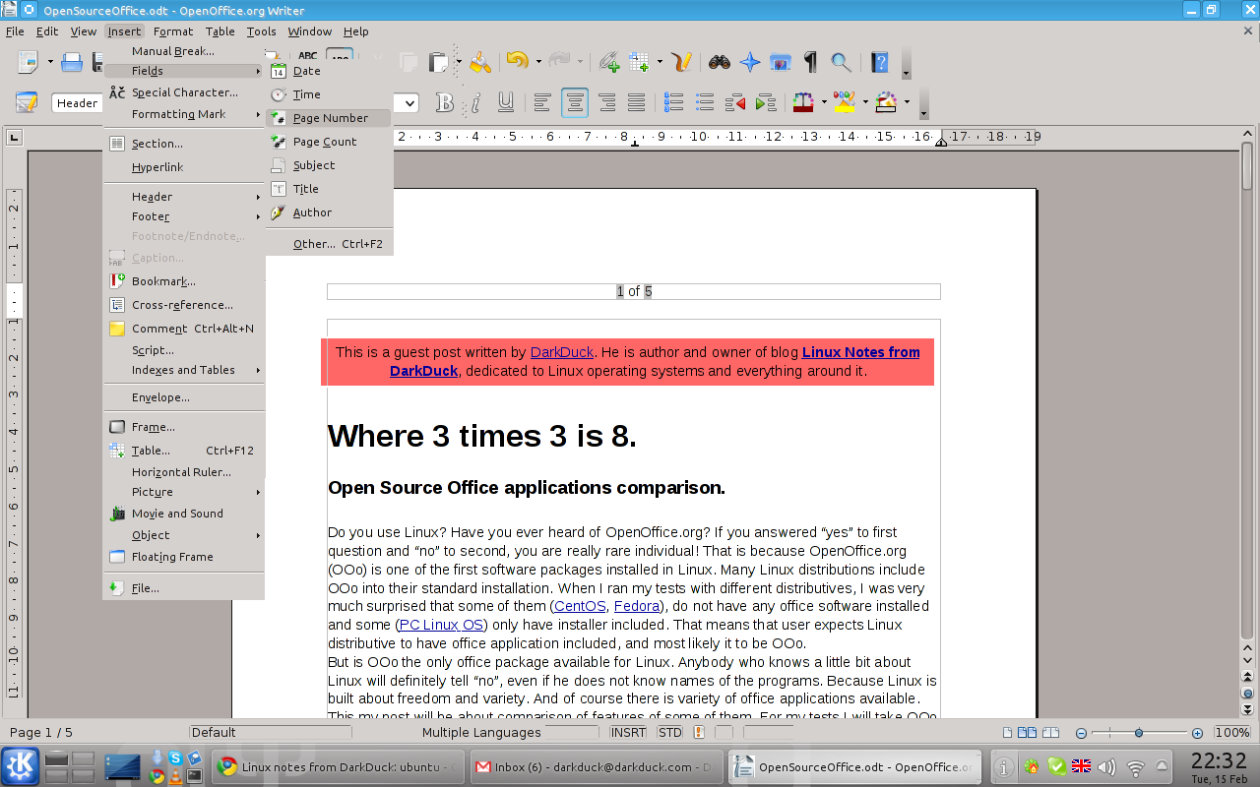Toggle nonprinting characters pilcrow

810,62
